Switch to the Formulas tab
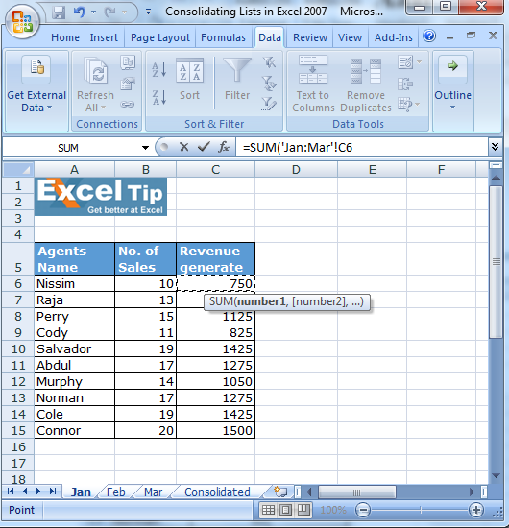This screenshot has height=528, width=509. pyautogui.click(x=223, y=37)
